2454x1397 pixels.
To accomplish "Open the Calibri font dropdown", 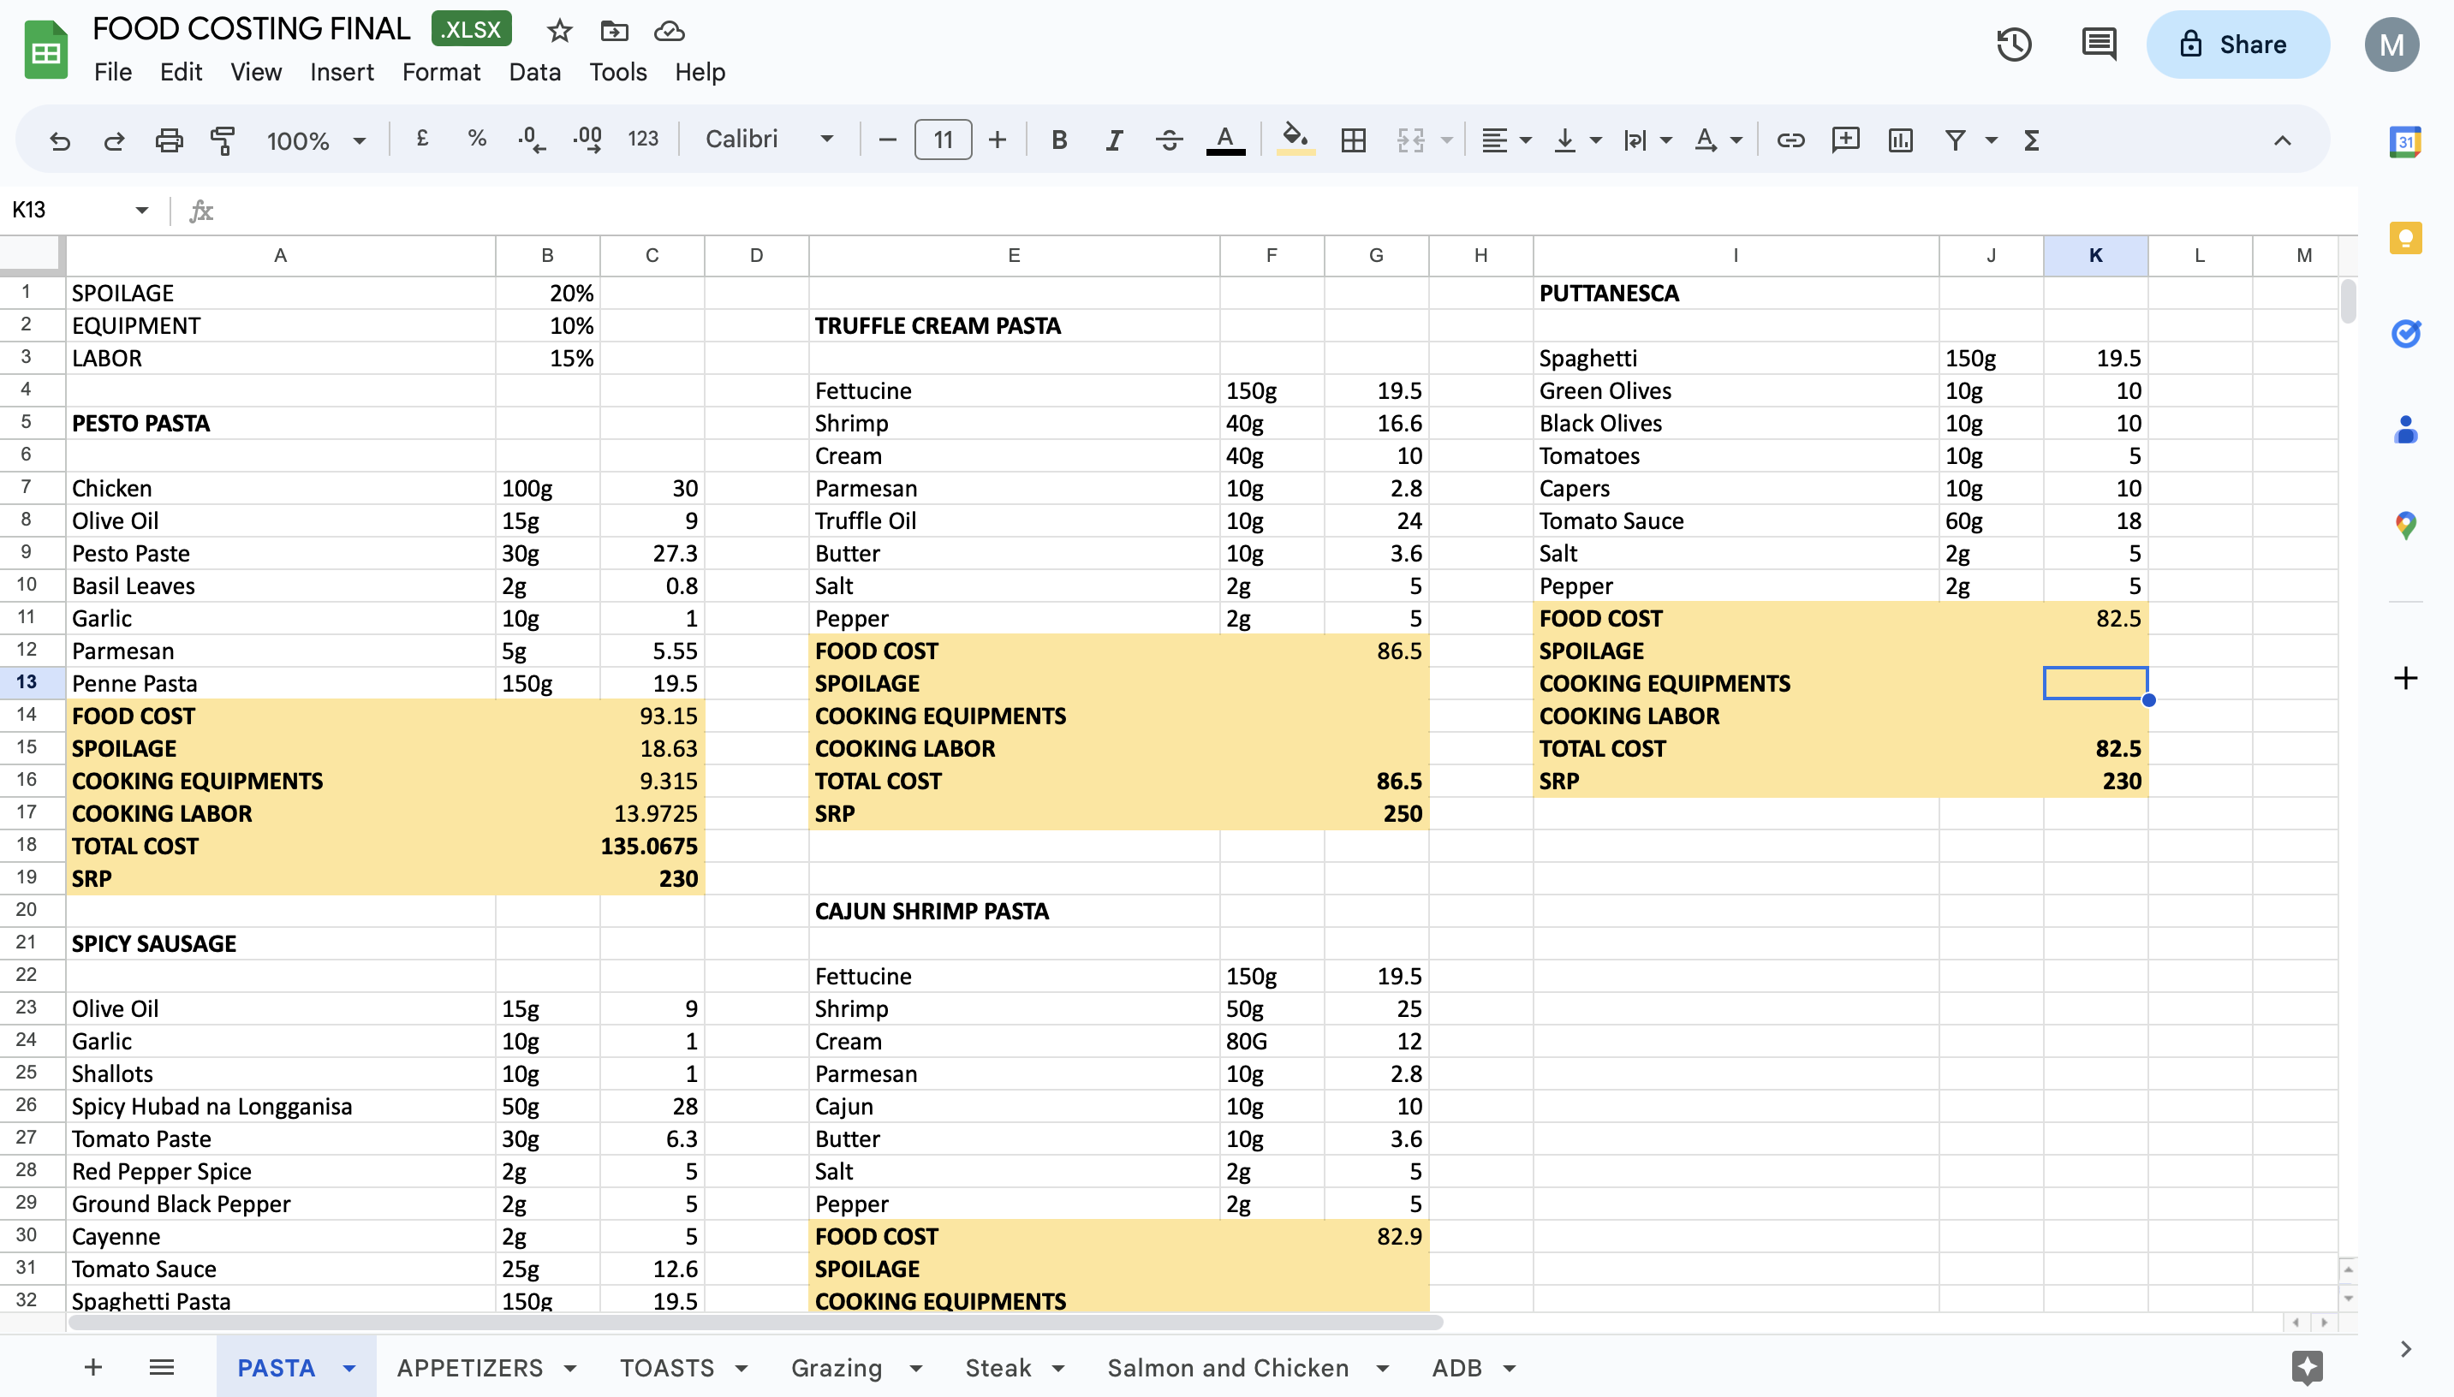I will [769, 140].
